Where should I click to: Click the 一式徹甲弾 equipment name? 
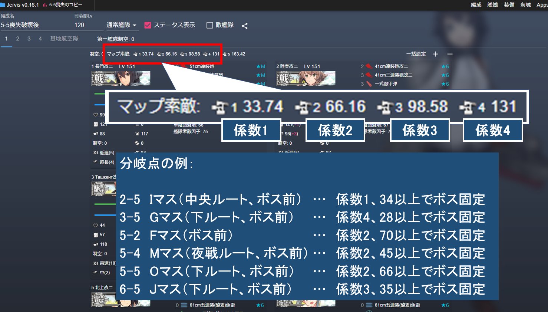(386, 84)
